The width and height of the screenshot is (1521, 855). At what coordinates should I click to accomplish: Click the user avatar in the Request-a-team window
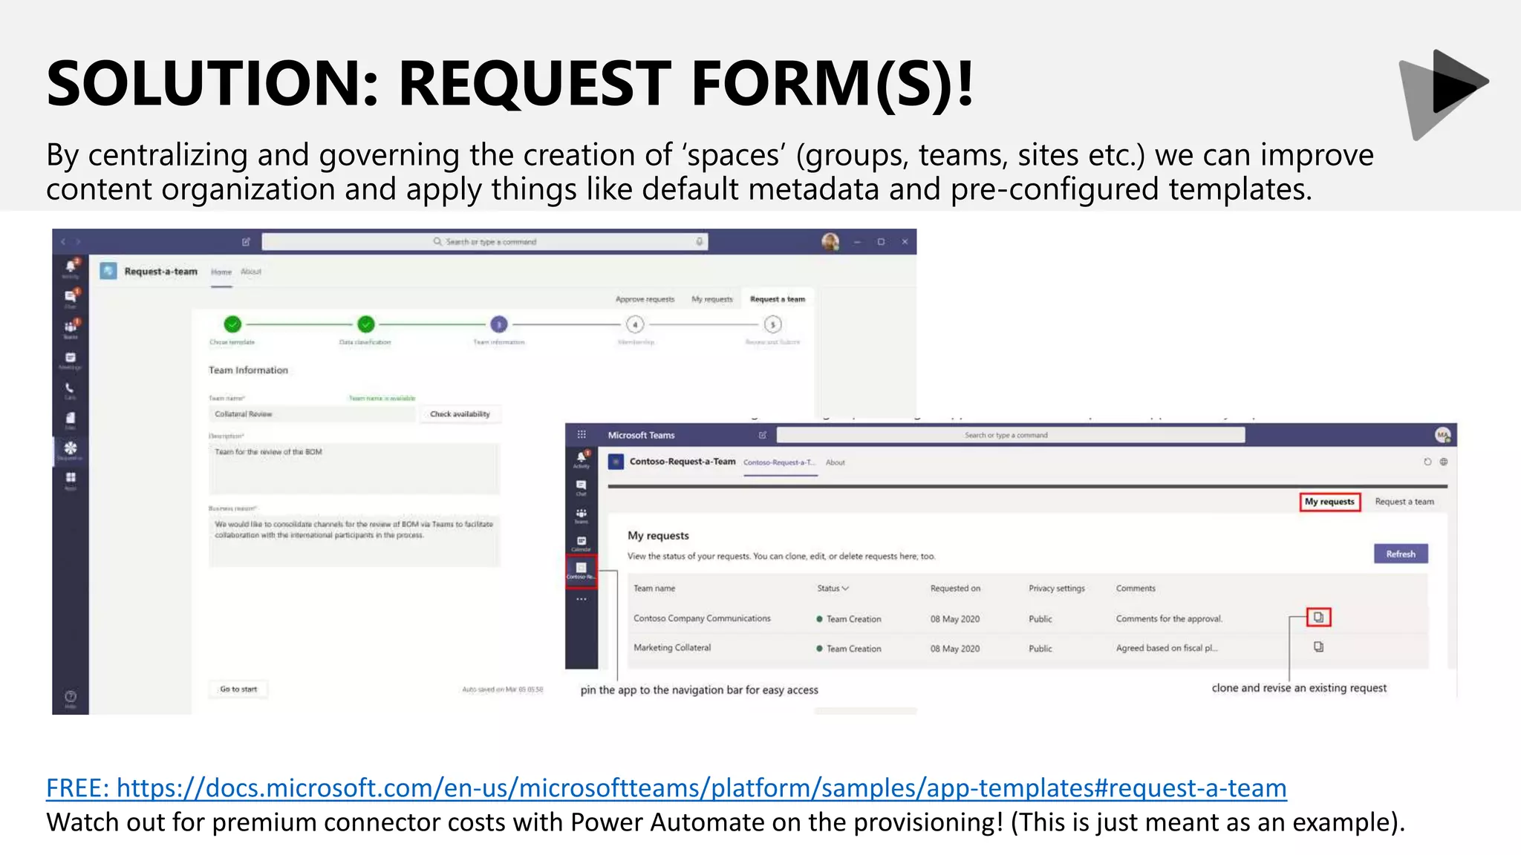[830, 242]
